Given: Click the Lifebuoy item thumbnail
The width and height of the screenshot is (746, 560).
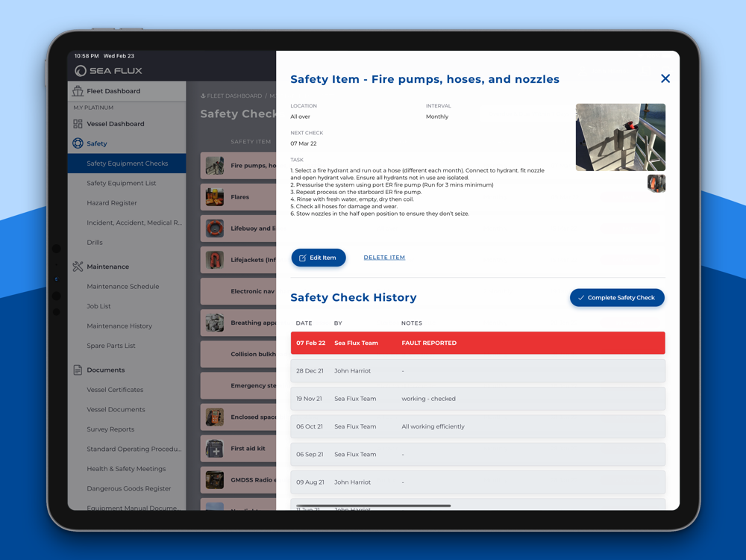Looking at the screenshot, I should [215, 228].
